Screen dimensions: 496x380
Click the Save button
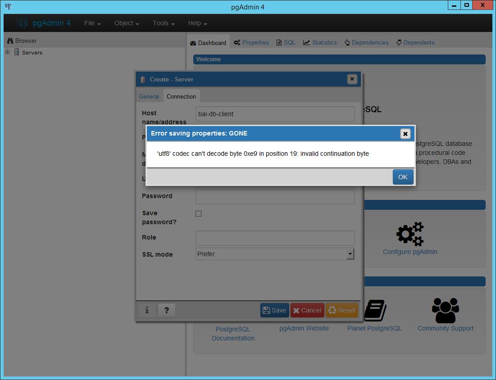(x=274, y=310)
